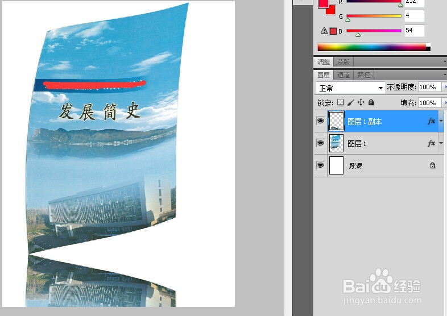Screen dimensions: 447x316
Task: Switch to the 图层 tab
Action: coord(324,75)
